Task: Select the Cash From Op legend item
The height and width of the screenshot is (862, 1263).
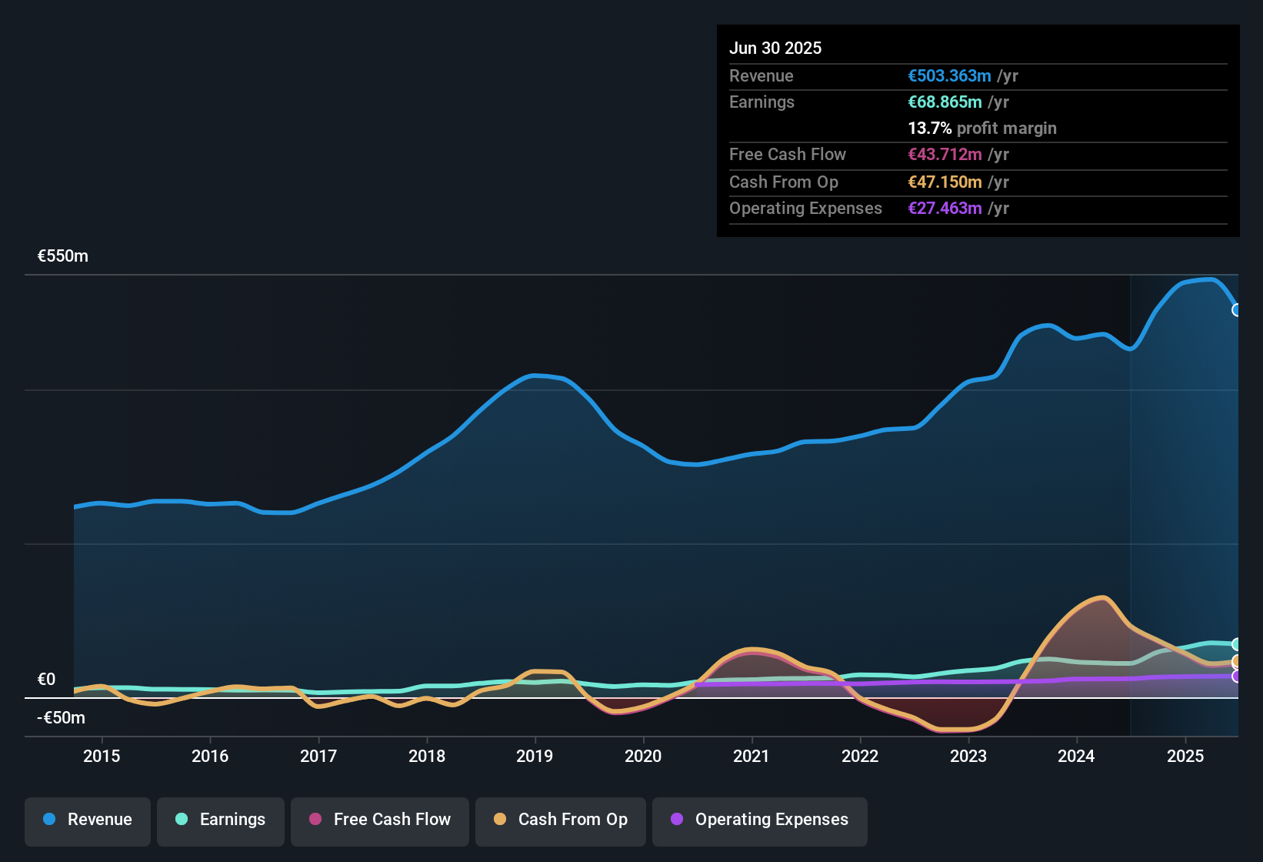Action: 560,820
